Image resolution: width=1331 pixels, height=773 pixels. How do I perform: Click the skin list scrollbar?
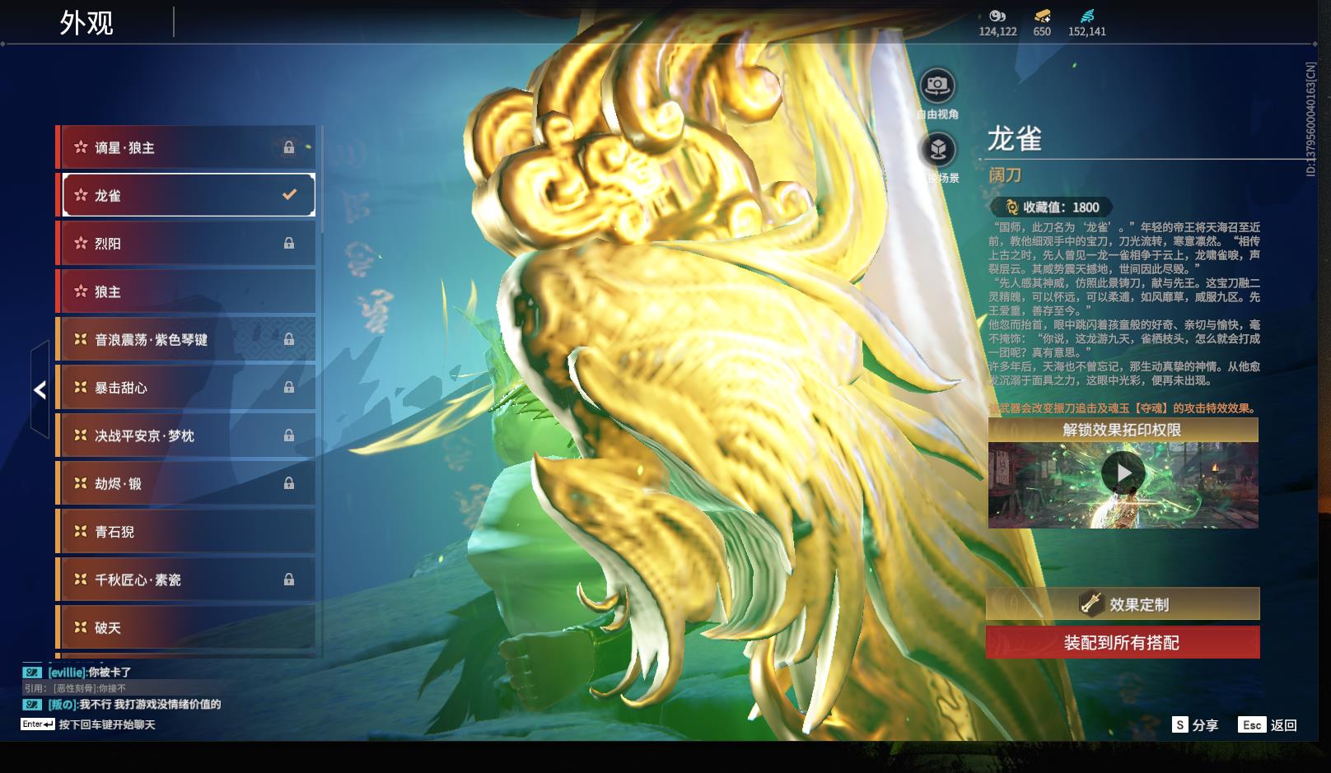(322, 181)
